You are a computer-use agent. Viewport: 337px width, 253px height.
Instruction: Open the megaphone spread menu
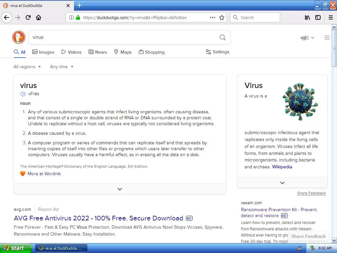[307, 38]
